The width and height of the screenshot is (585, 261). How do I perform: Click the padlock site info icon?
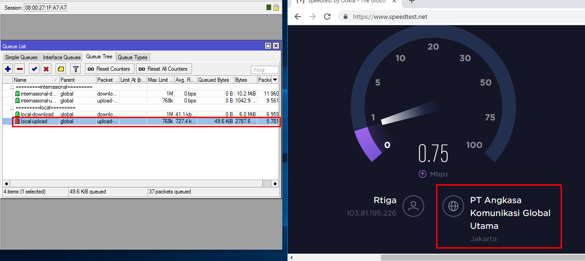pyautogui.click(x=346, y=17)
